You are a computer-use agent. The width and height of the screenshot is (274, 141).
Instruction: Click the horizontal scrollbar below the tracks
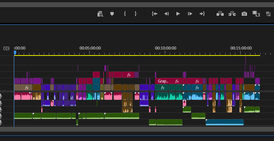pos(137,129)
